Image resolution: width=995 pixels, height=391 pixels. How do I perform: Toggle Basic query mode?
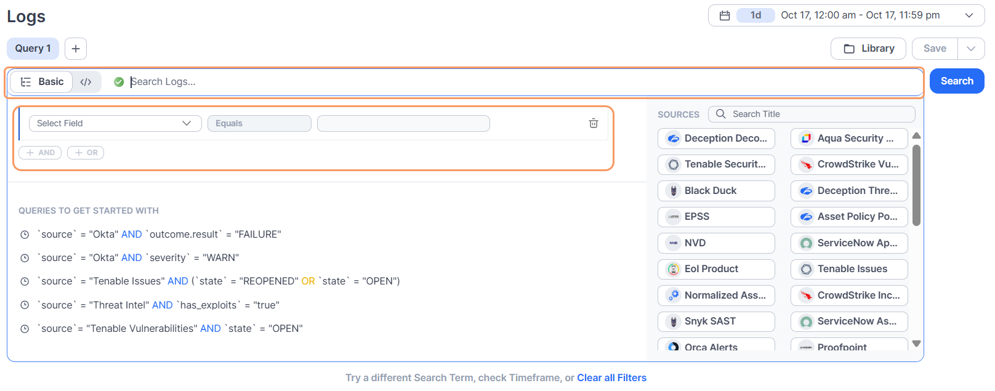[42, 82]
